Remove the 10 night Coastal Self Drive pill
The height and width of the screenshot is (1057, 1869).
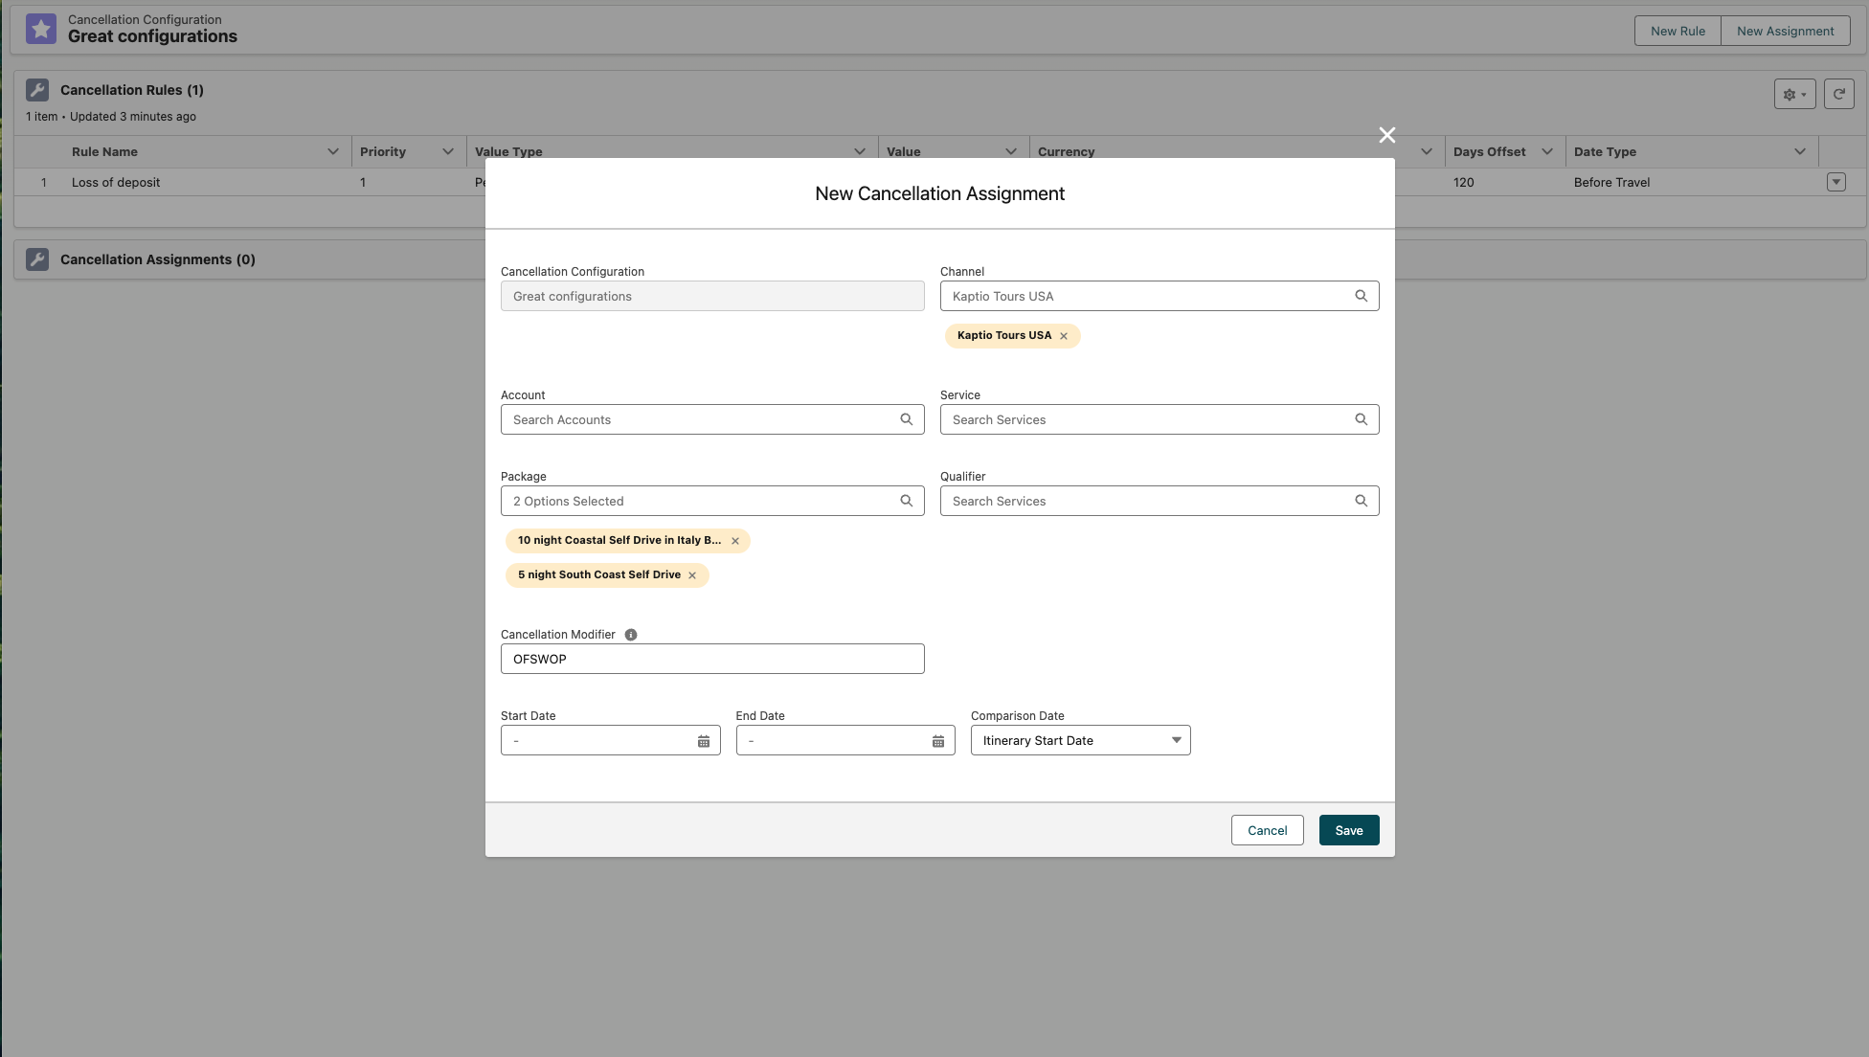point(735,541)
